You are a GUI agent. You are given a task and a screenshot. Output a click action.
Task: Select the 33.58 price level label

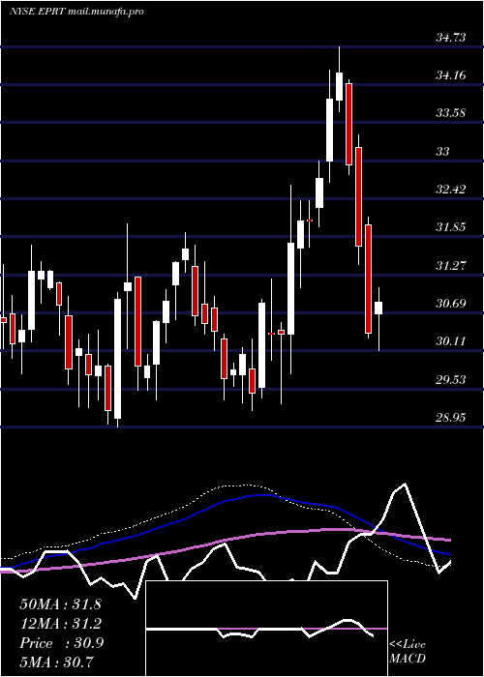coord(451,113)
